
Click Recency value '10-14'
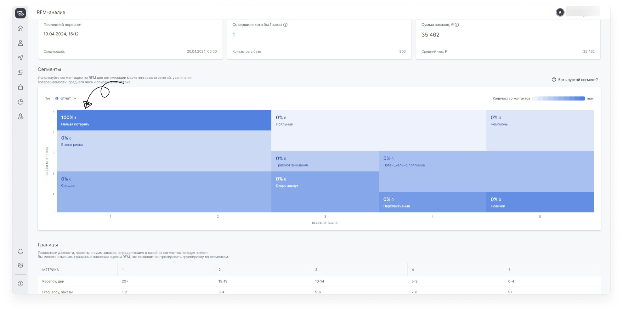pyautogui.click(x=320, y=282)
